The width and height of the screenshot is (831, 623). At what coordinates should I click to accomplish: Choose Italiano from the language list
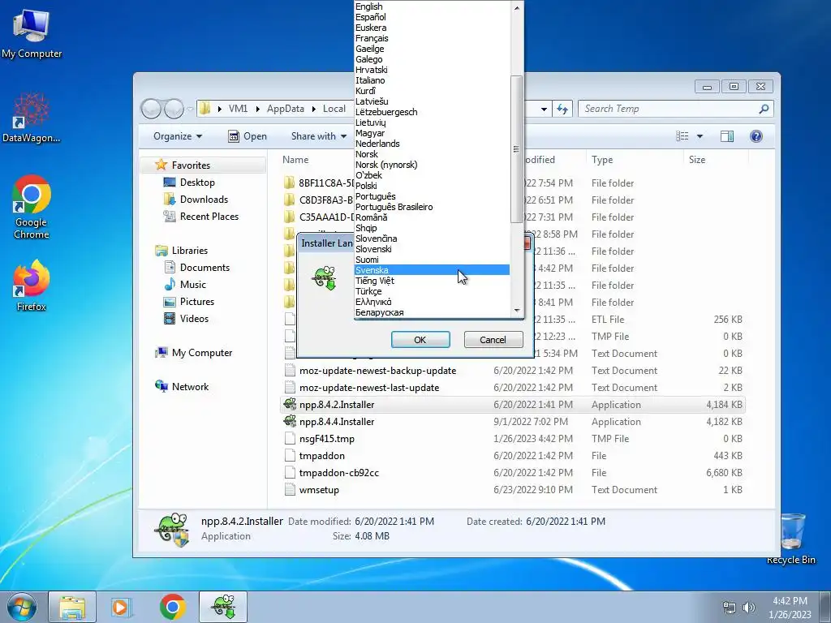[432, 80]
